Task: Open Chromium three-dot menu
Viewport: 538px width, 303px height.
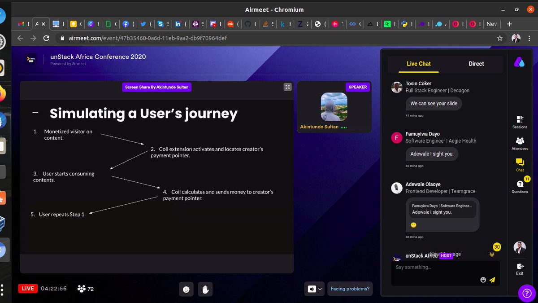Action: click(x=530, y=38)
